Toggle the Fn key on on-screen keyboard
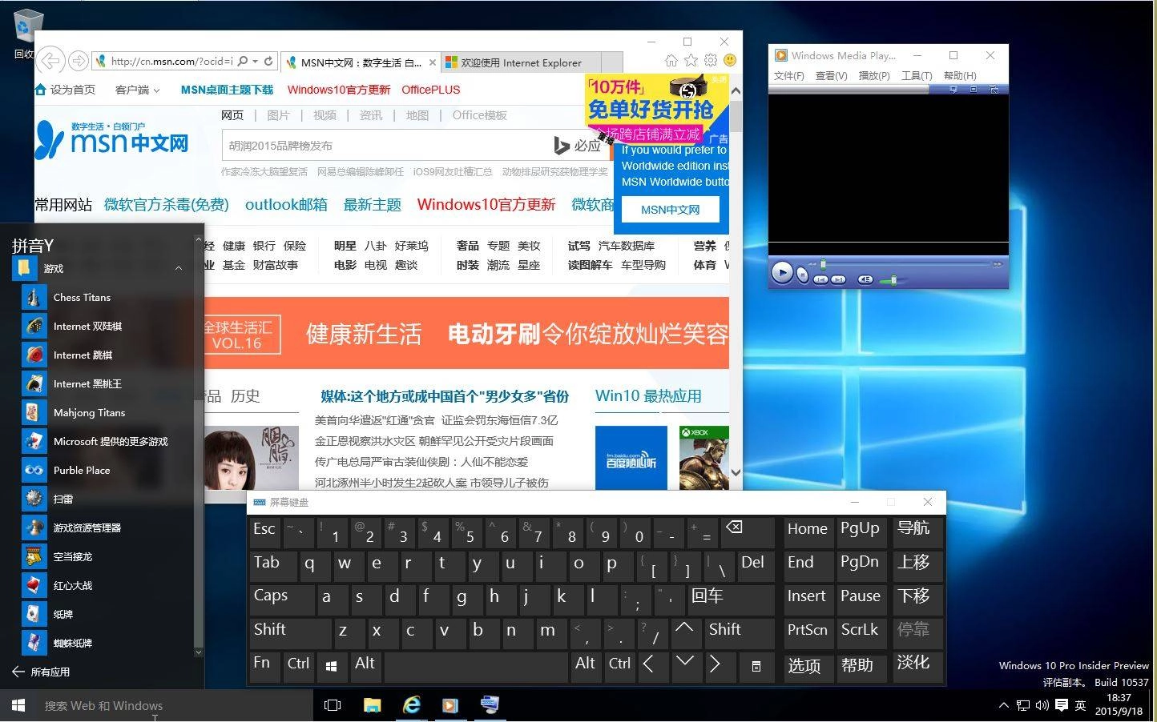The width and height of the screenshot is (1157, 722). pyautogui.click(x=264, y=665)
